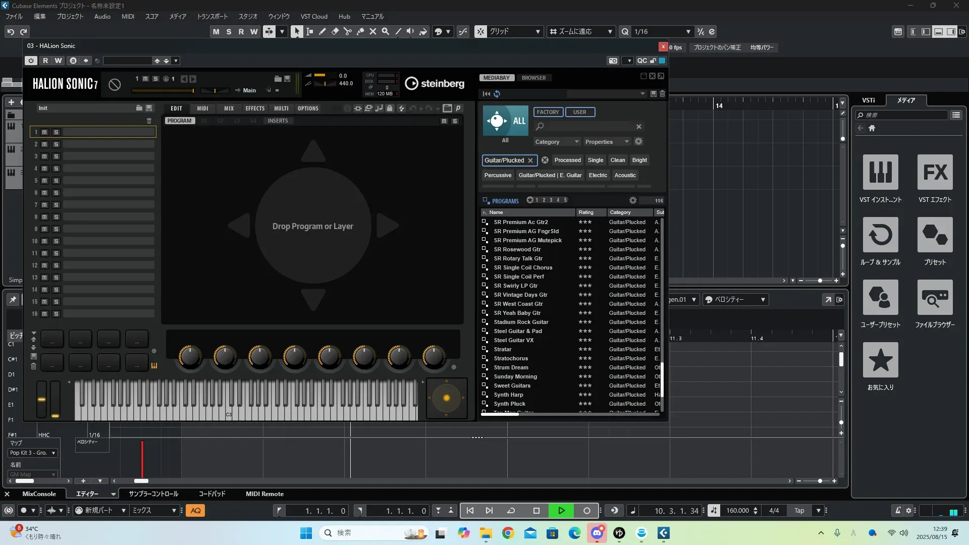The image size is (969, 545).
Task: Open Loops & Samples tile
Action: pyautogui.click(x=880, y=235)
